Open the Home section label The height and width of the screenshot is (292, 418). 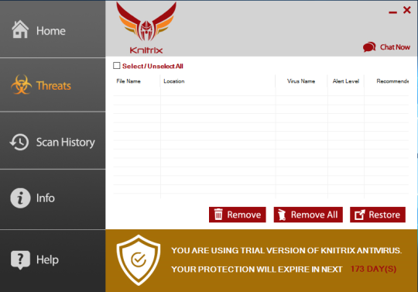(x=51, y=31)
